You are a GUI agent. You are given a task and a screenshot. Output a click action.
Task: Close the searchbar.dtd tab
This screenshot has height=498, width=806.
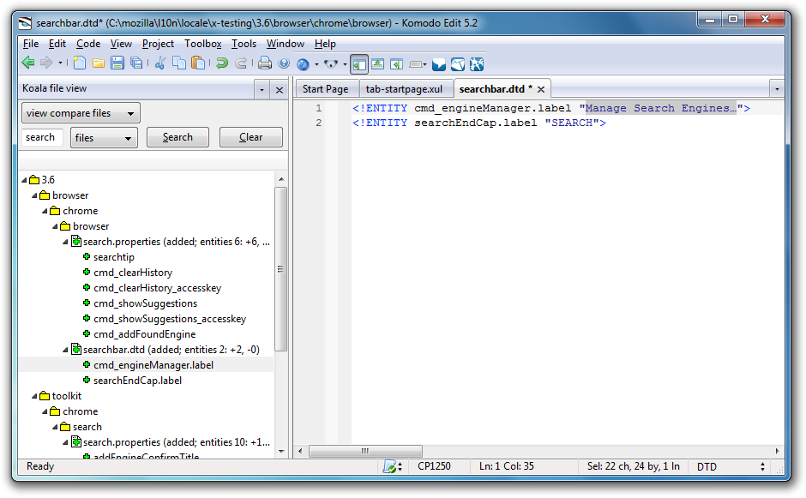pos(541,89)
